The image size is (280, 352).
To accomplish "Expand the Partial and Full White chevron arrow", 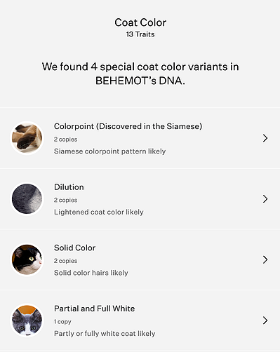I will click(x=265, y=320).
